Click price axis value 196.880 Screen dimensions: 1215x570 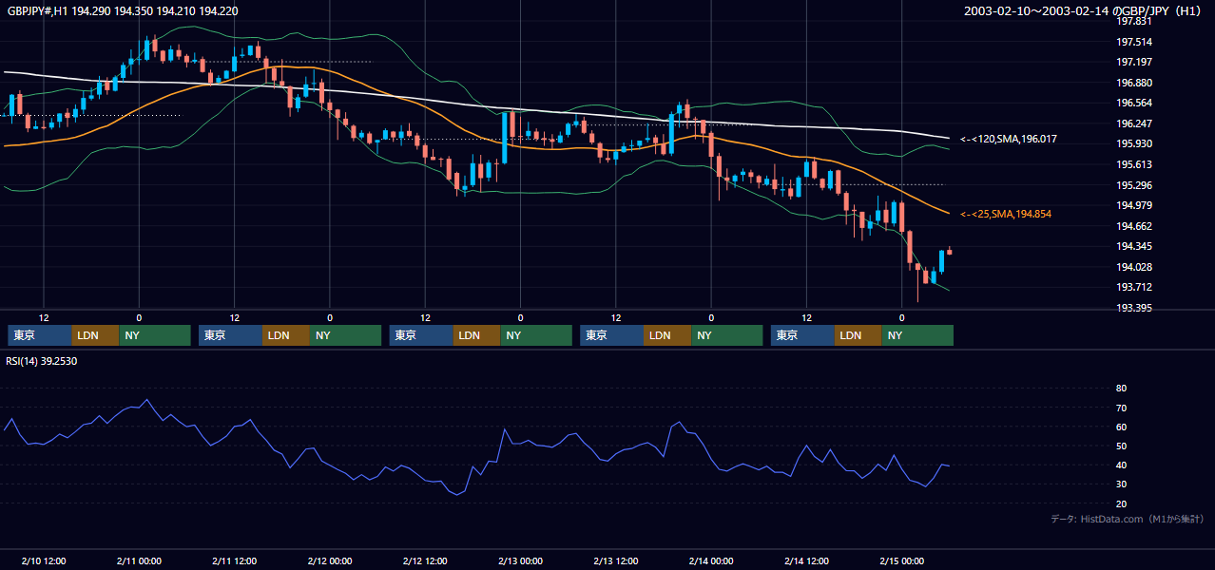pos(1134,83)
